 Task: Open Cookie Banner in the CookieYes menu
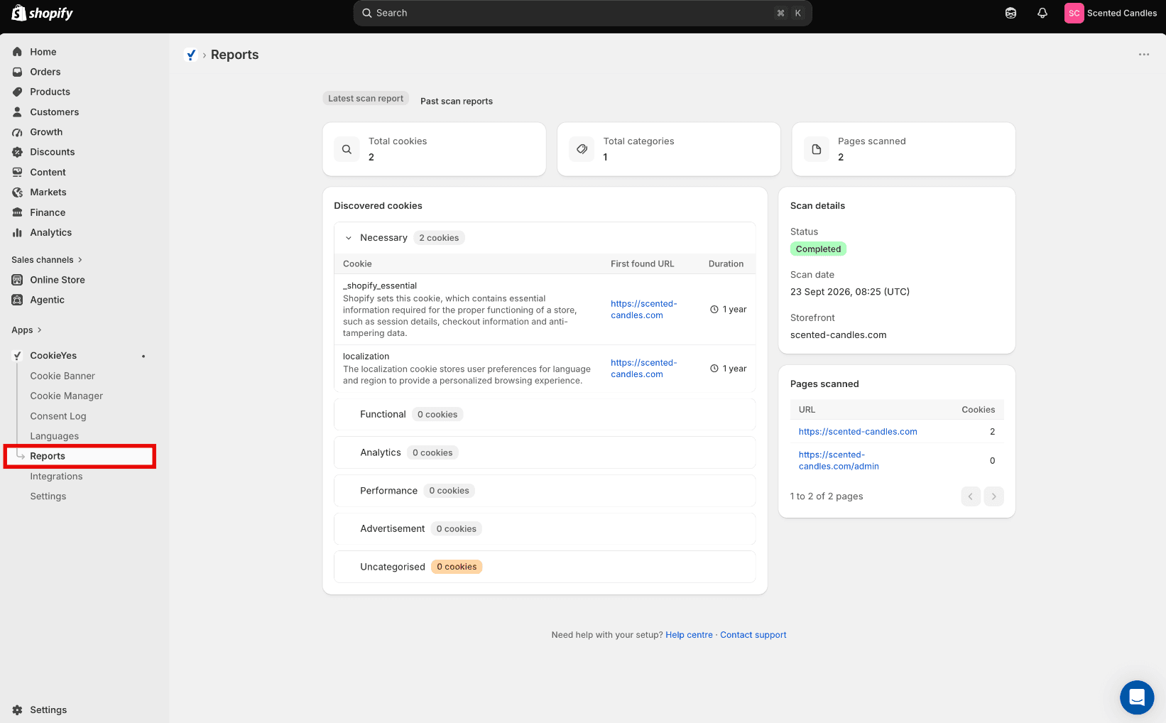[62, 376]
